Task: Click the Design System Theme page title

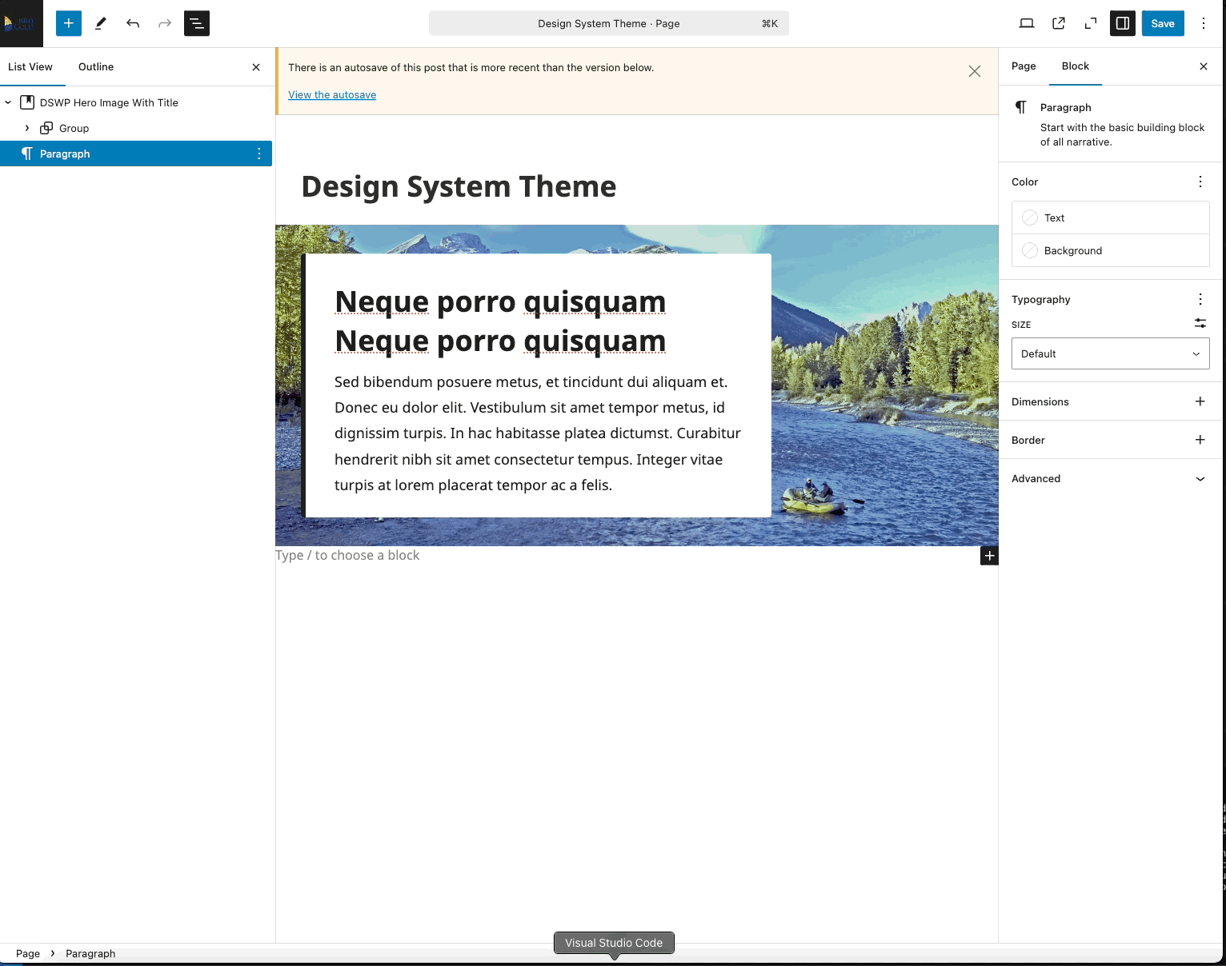Action: tap(459, 187)
